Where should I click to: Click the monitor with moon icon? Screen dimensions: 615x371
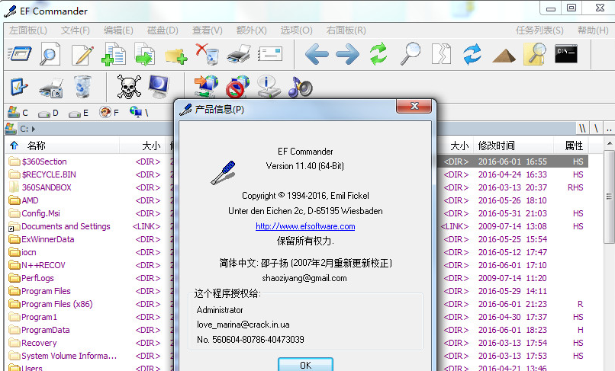pyautogui.click(x=159, y=86)
